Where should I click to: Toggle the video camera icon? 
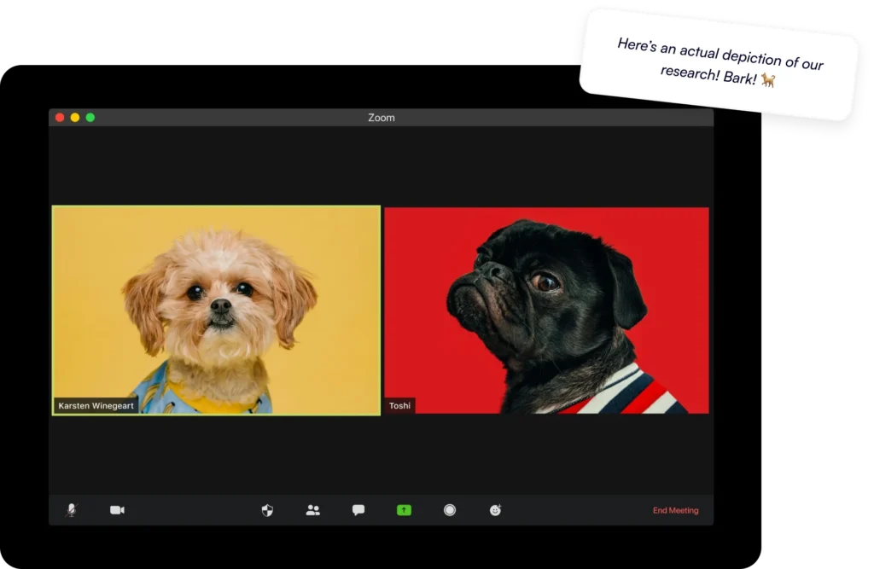click(x=117, y=510)
